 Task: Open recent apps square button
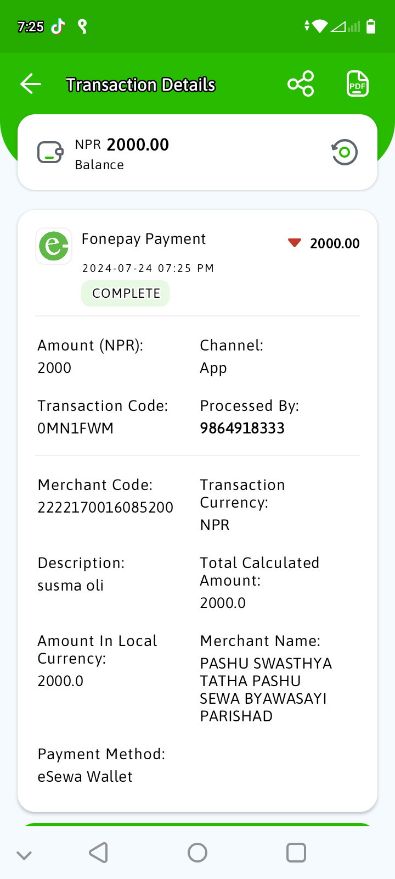click(x=296, y=853)
